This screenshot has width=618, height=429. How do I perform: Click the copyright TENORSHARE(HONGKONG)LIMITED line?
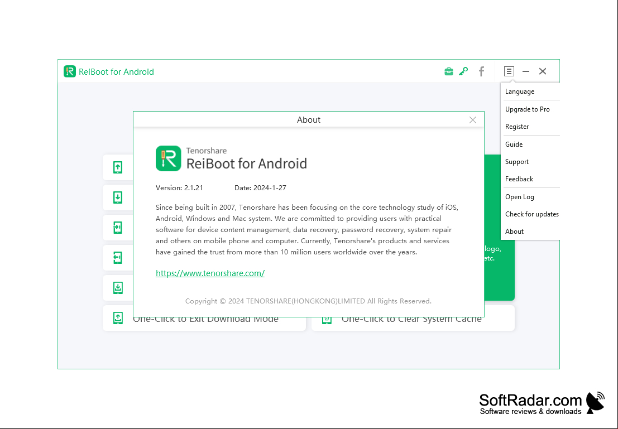[308, 301]
